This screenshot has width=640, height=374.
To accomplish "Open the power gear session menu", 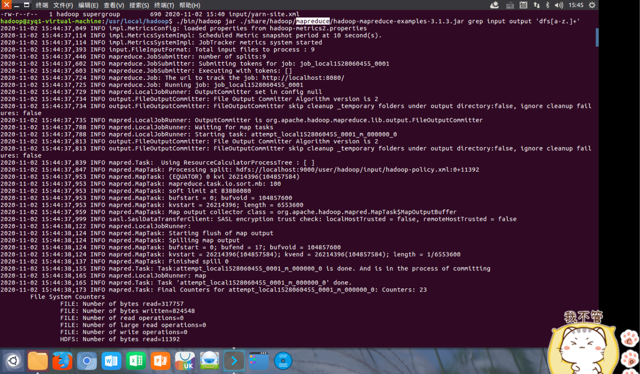I will click(592, 5).
